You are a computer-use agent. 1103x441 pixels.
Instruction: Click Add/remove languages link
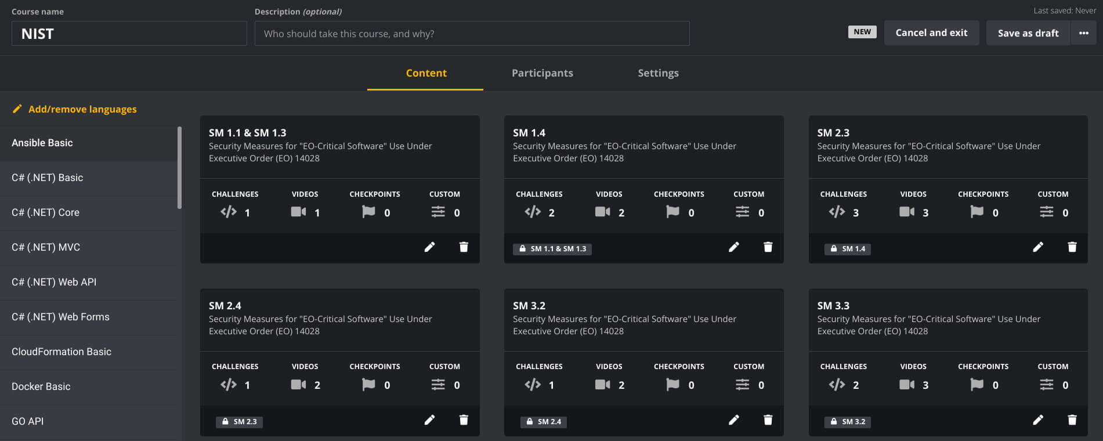click(82, 109)
